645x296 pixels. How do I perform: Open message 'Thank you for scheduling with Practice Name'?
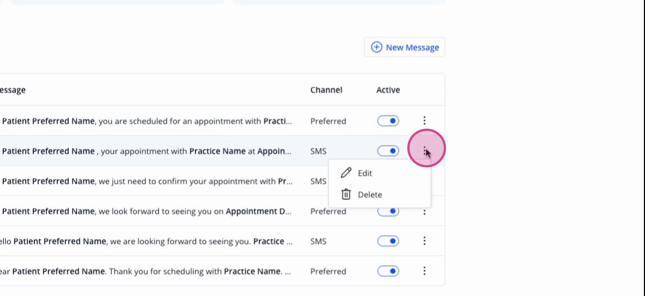tap(145, 271)
